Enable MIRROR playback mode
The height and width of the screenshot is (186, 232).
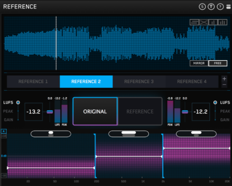point(199,63)
